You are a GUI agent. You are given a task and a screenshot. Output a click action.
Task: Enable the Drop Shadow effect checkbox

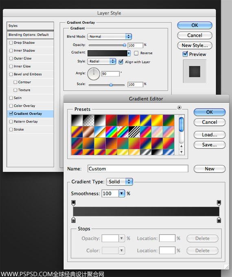(11, 43)
